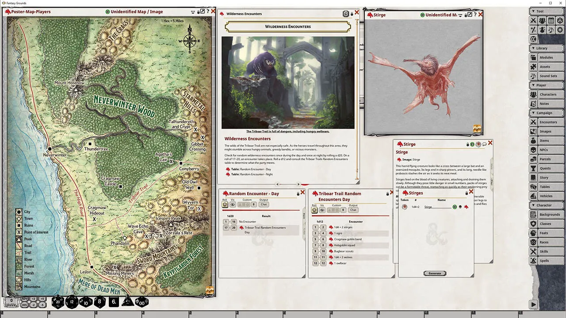566x318 pixels.
Task: Click Chat output button in Triboar Trail table
Action: (353, 210)
